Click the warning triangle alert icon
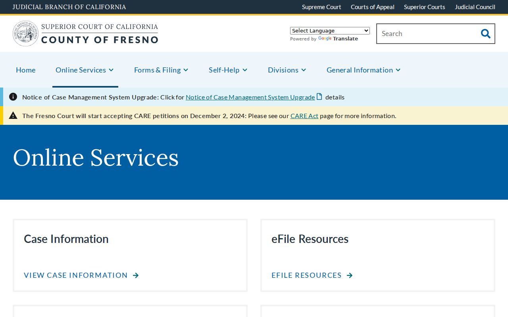The height and width of the screenshot is (317, 508). click(x=13, y=115)
